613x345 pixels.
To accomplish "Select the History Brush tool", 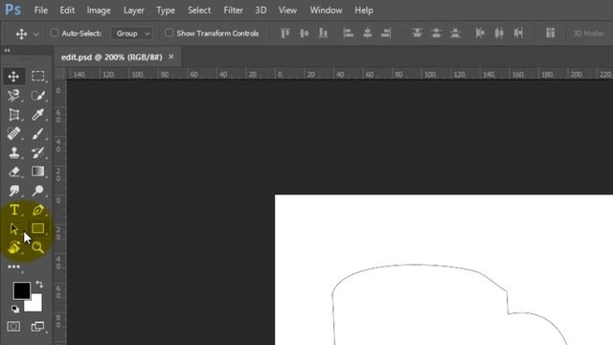I will pos(38,152).
